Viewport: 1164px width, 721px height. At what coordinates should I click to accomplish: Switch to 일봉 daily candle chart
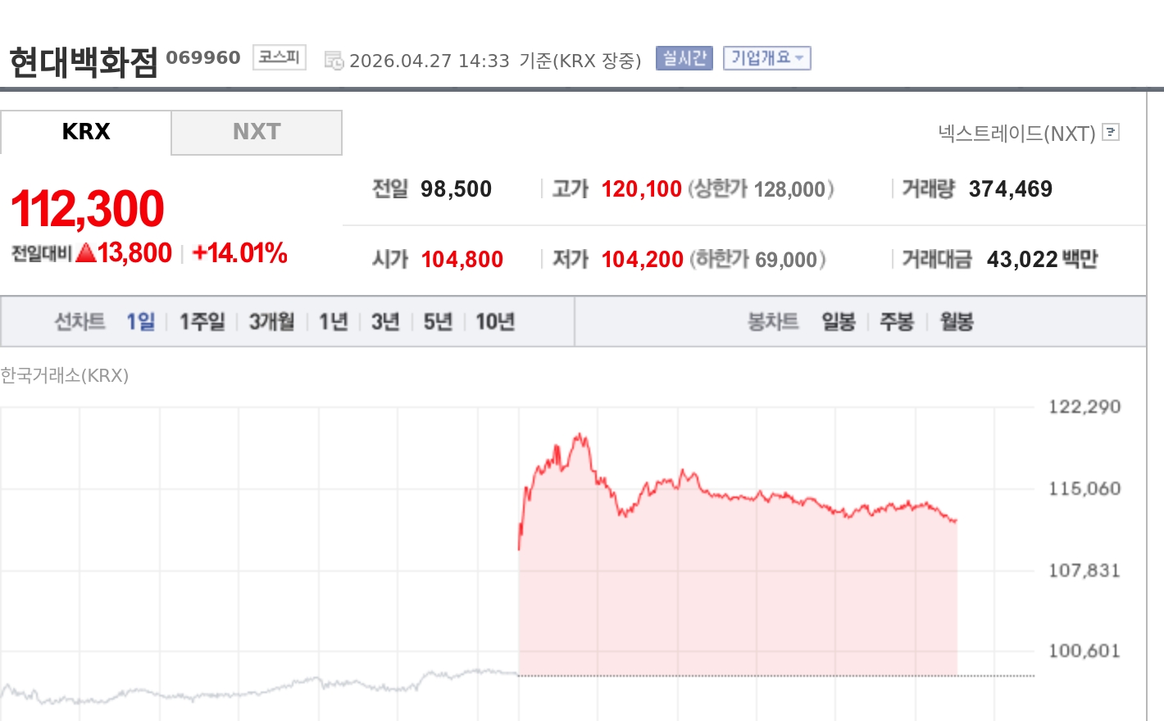(x=839, y=321)
